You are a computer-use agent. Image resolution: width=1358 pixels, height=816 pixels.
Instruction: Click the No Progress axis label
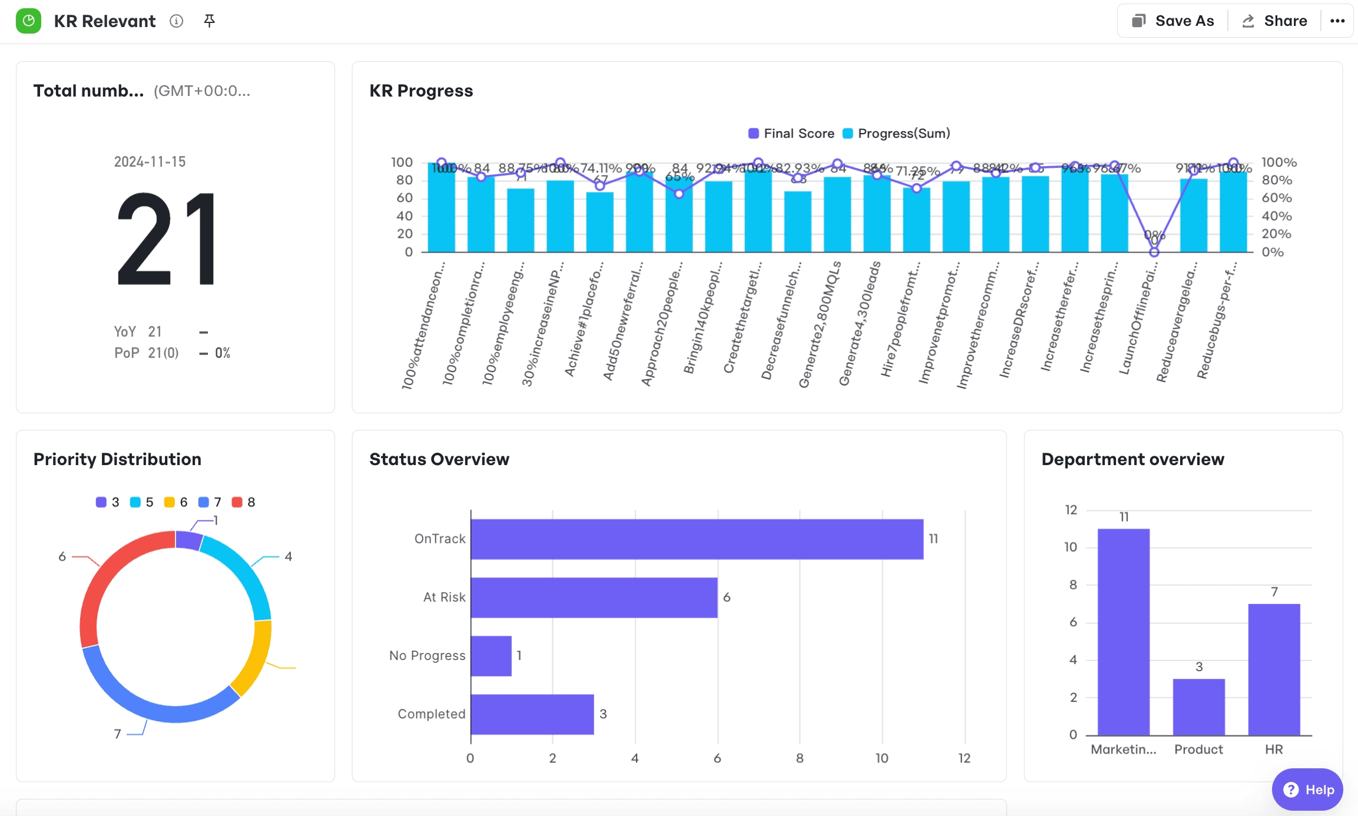428,655
